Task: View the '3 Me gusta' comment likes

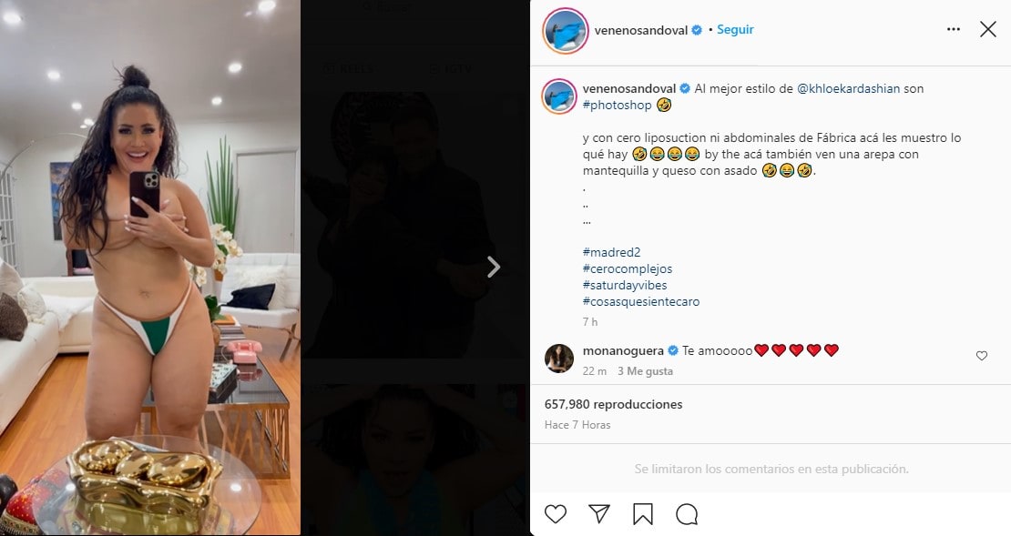Action: coord(646,371)
